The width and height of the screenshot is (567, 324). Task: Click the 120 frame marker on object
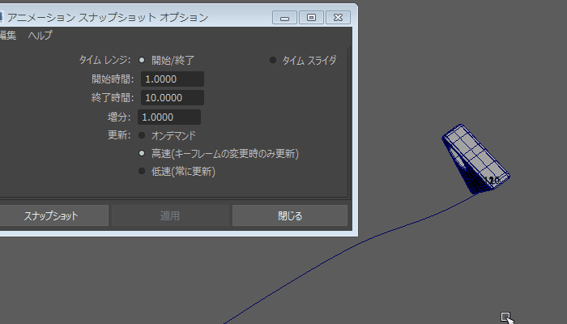492,180
